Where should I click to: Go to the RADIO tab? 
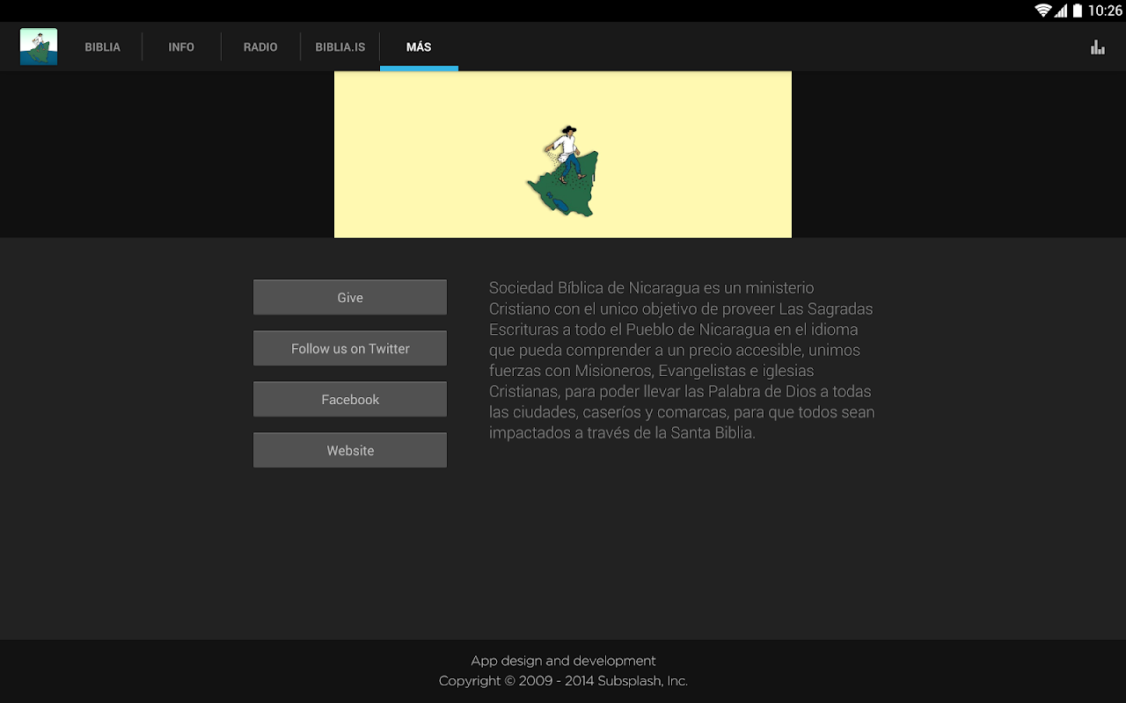click(260, 47)
